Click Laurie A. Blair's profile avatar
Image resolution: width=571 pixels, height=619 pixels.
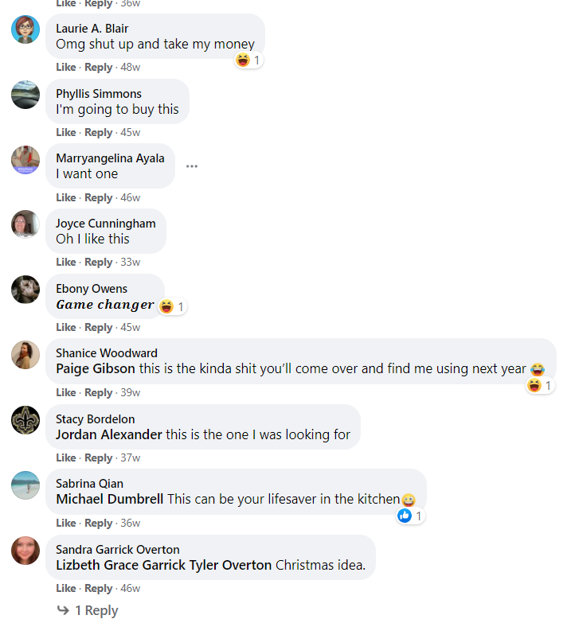point(25,29)
